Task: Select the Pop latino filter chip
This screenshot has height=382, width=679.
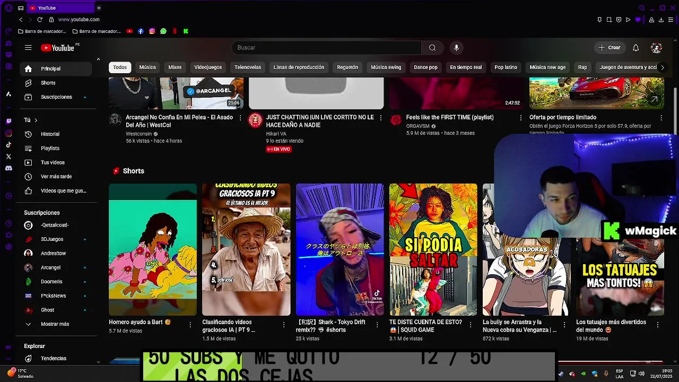Action: (x=506, y=67)
